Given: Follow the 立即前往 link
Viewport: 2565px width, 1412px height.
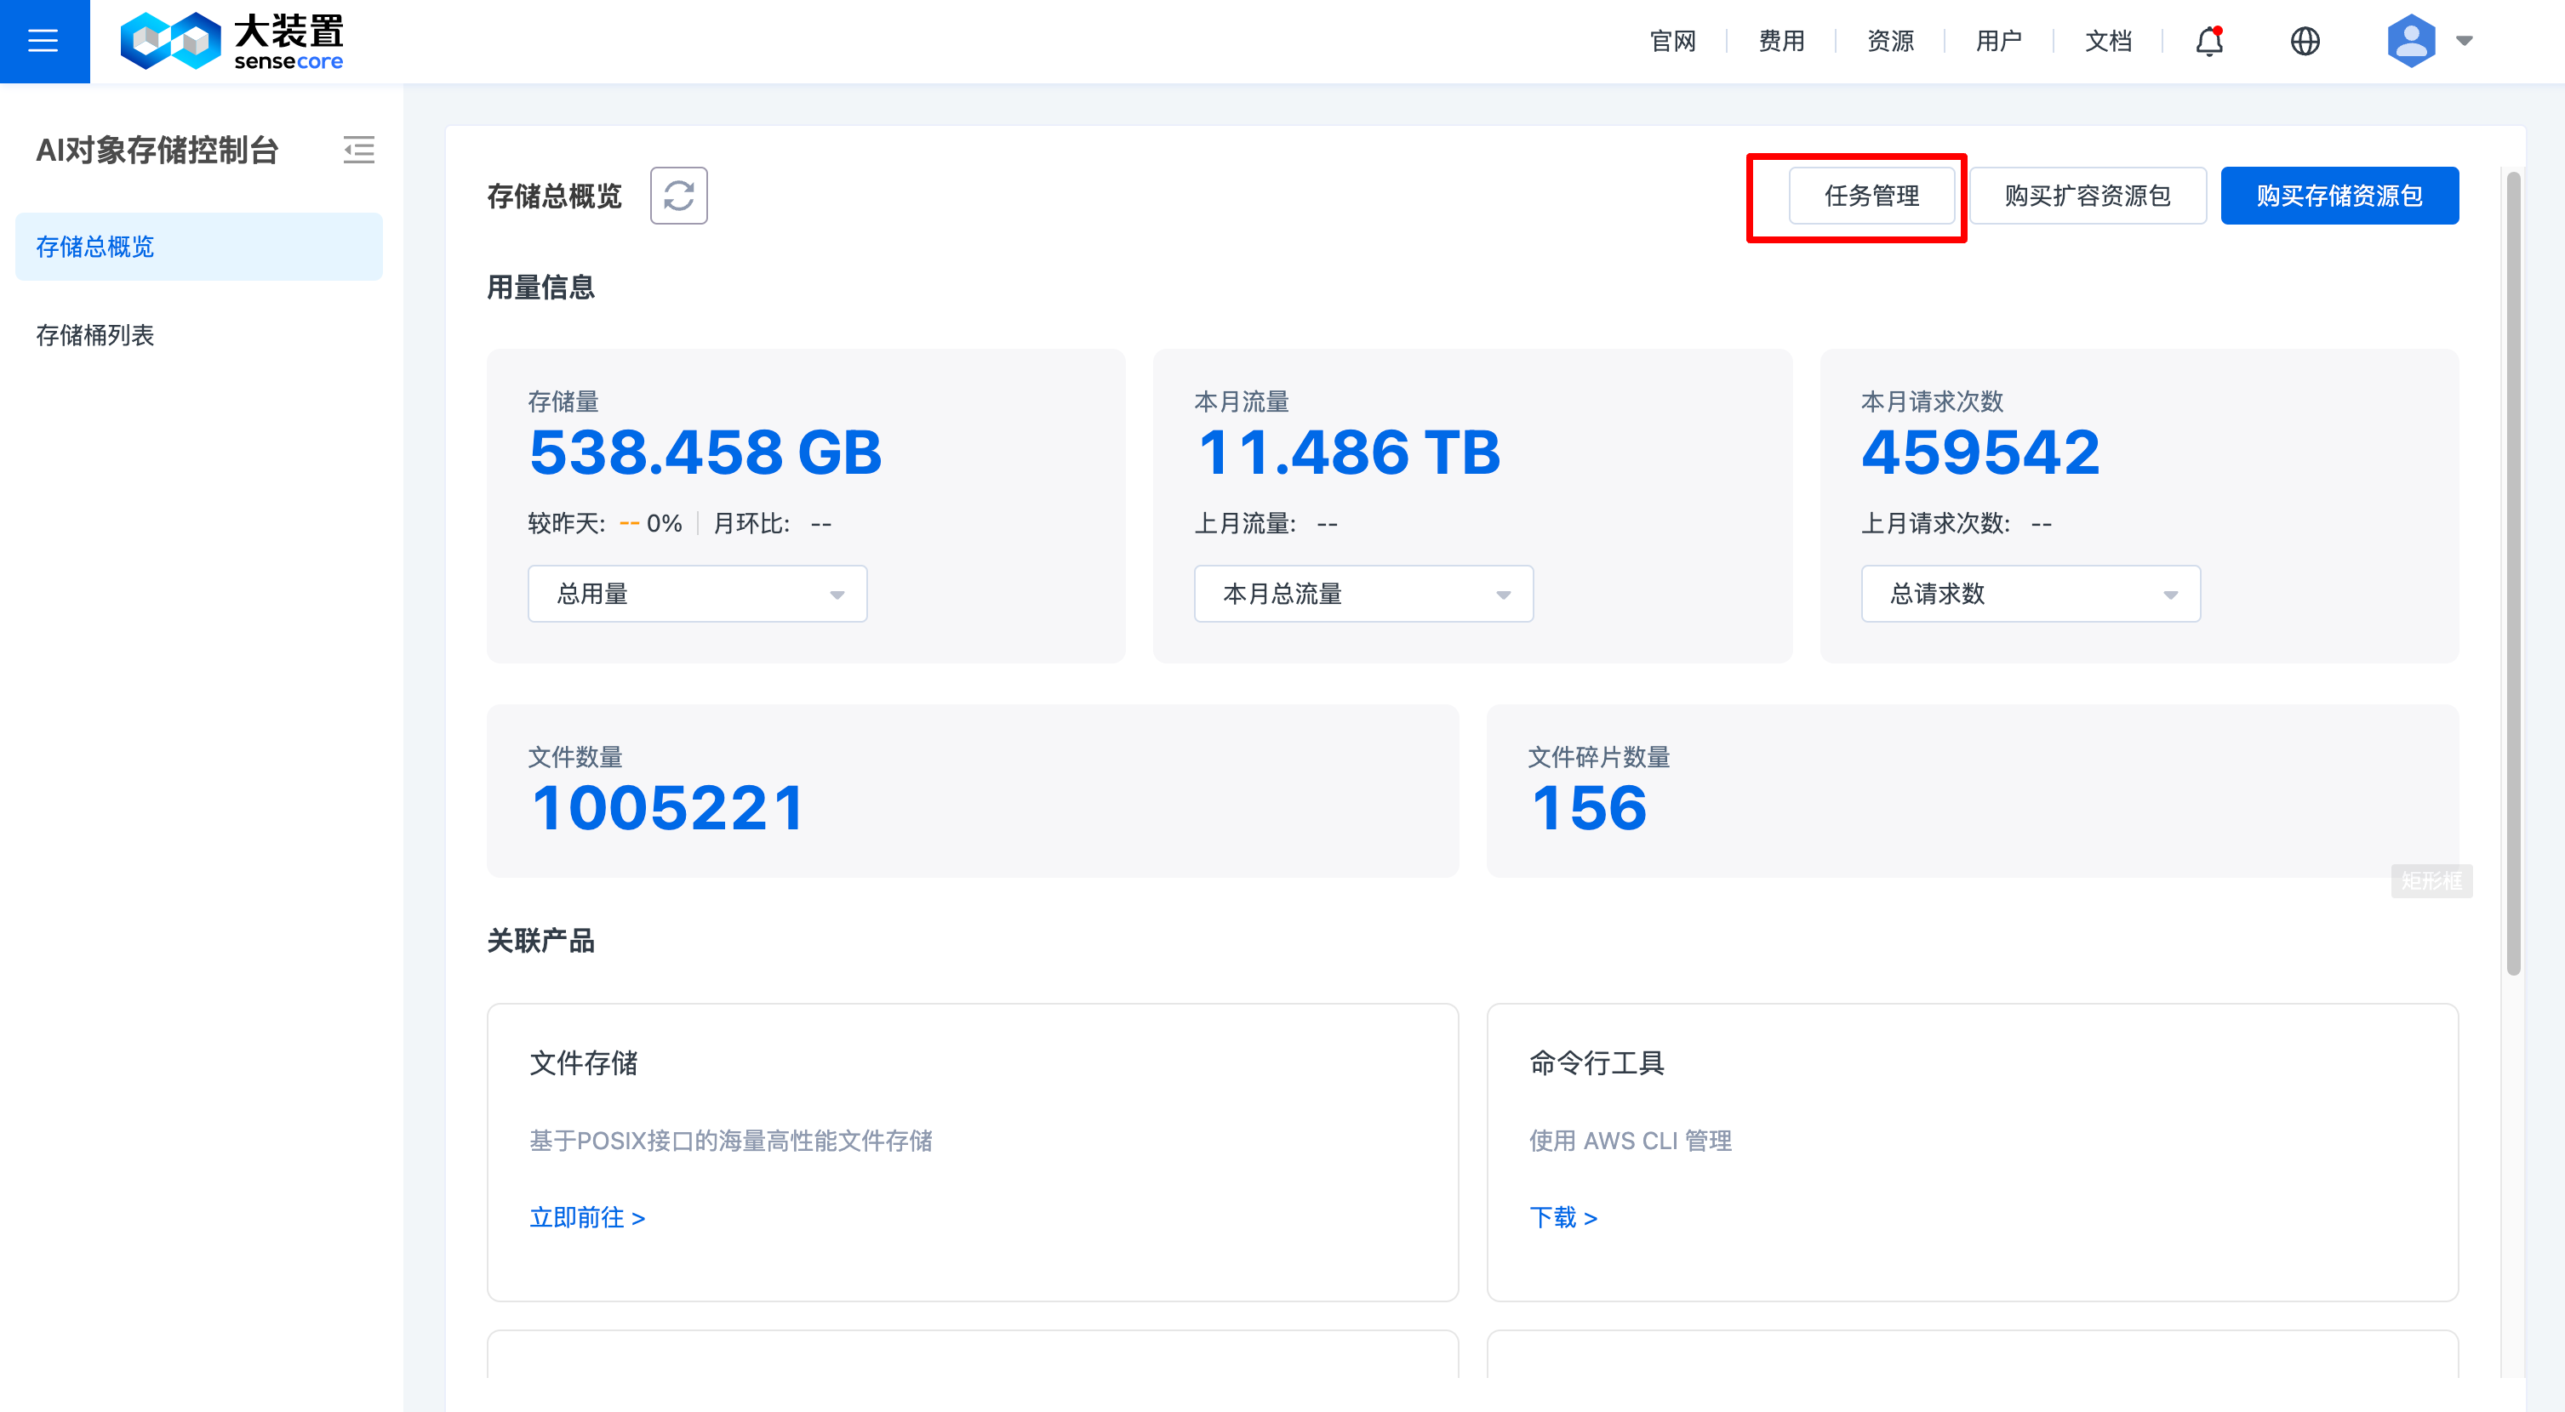Looking at the screenshot, I should point(586,1217).
